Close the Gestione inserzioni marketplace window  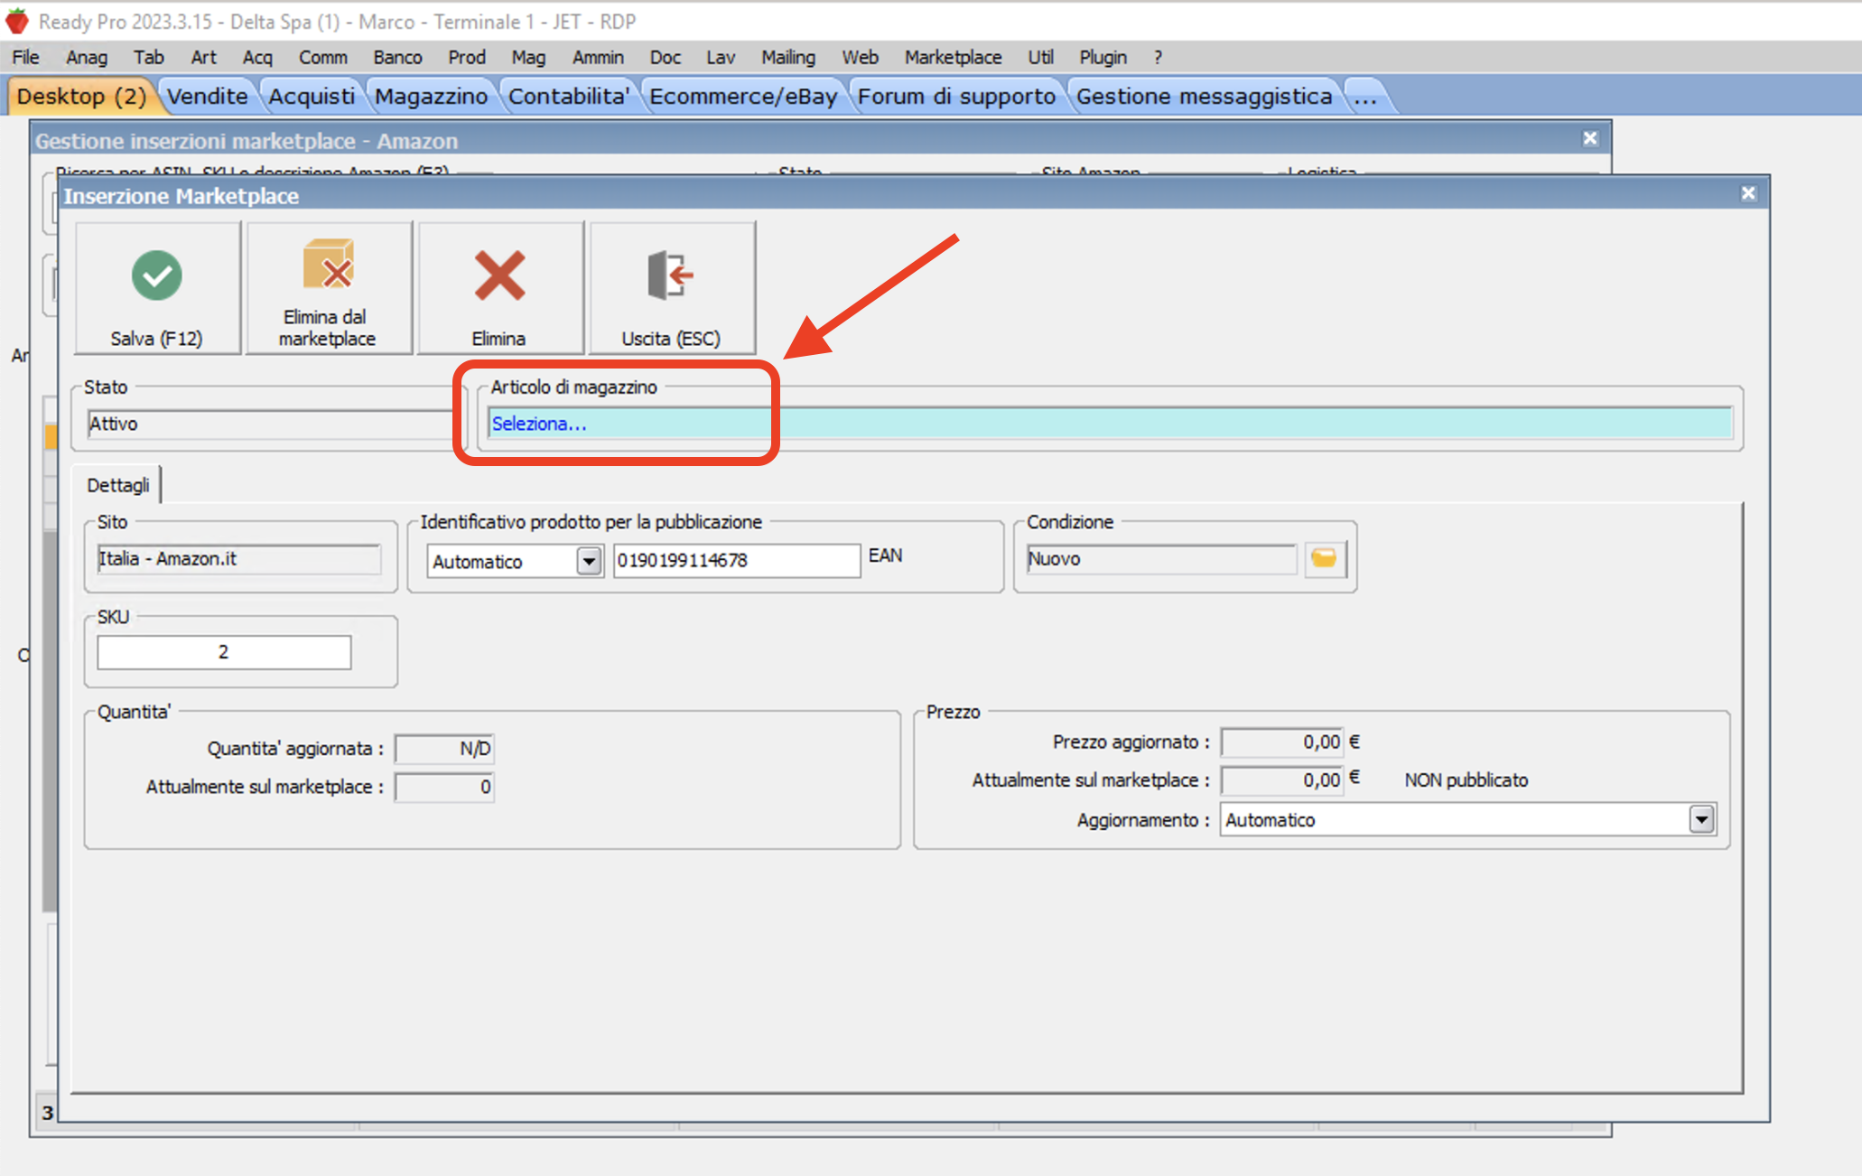click(1590, 138)
